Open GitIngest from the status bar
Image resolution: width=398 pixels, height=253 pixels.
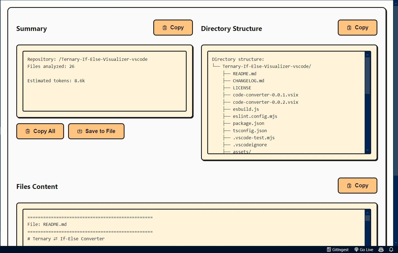(338, 249)
